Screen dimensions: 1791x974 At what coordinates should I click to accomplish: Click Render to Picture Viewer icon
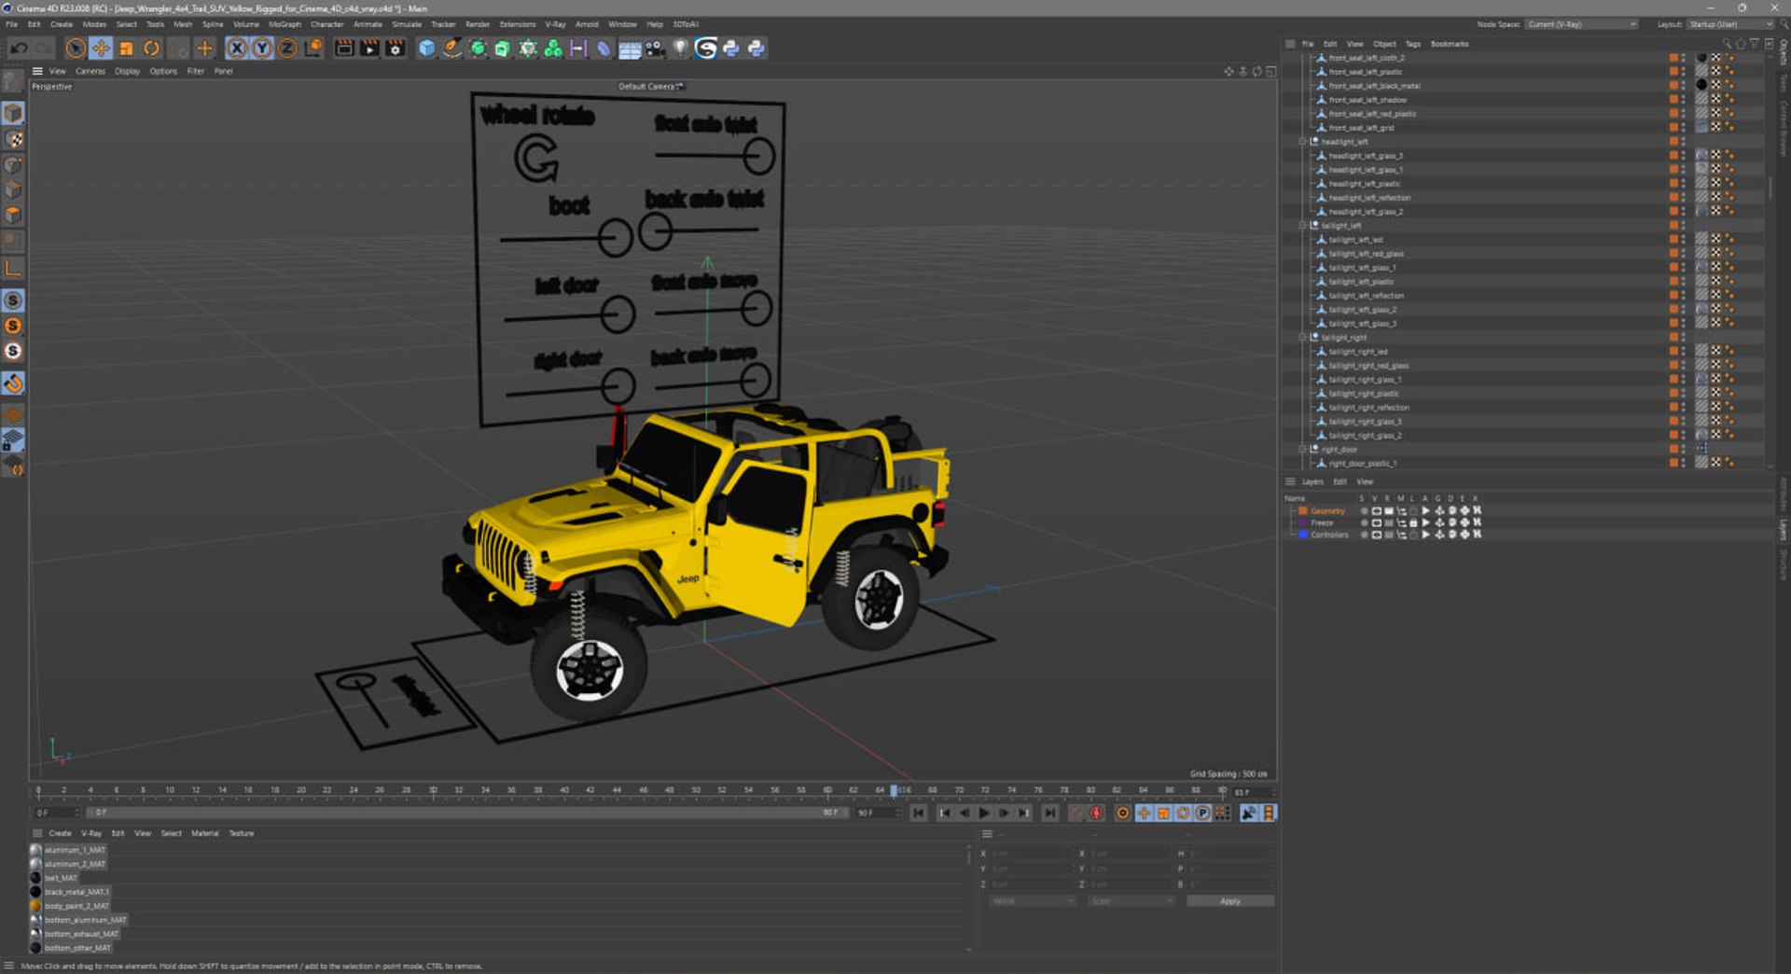coord(369,49)
